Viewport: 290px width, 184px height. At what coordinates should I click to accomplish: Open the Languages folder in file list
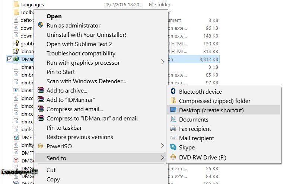(32, 5)
